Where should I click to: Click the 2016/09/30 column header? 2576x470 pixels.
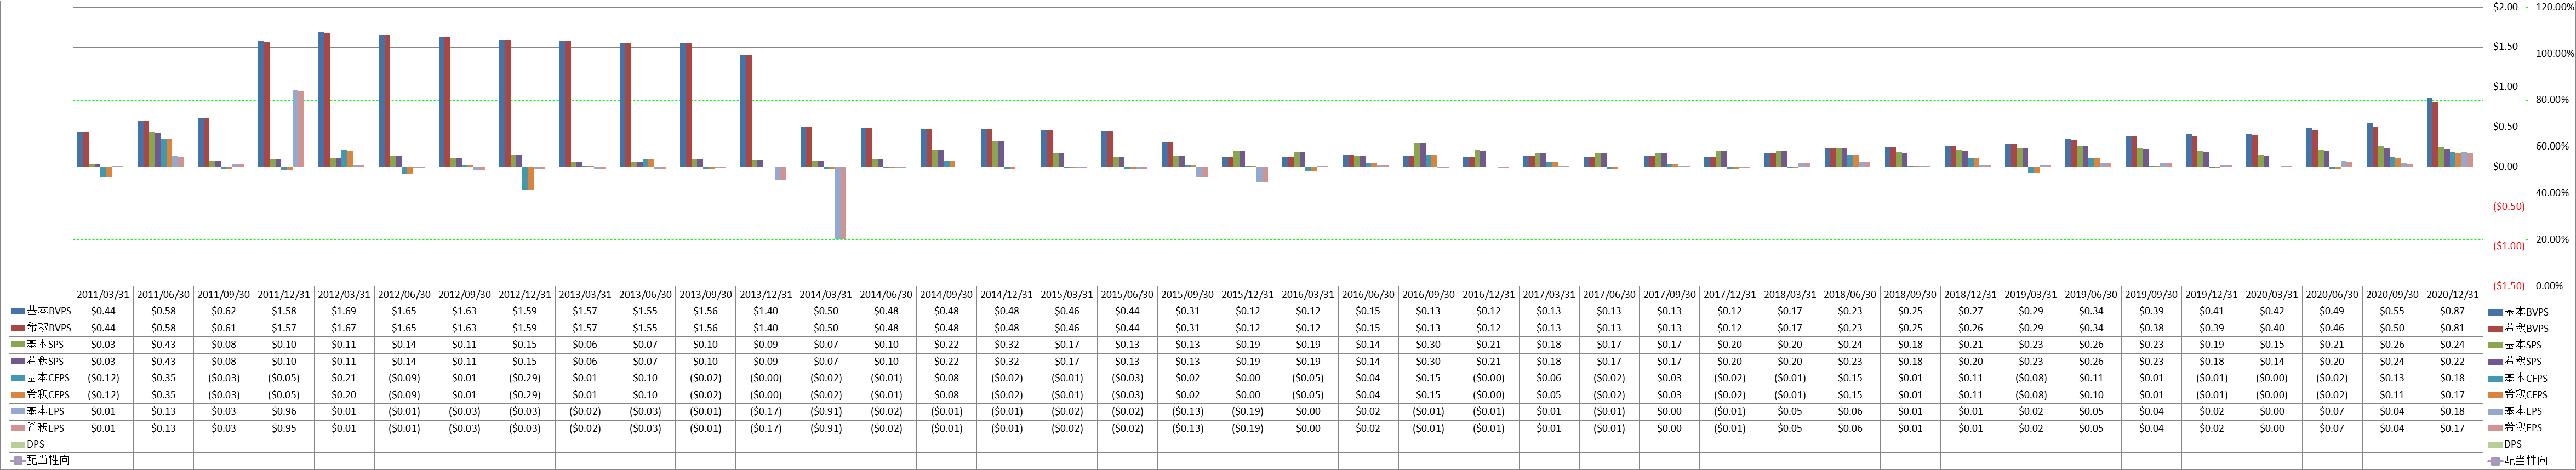1428,295
